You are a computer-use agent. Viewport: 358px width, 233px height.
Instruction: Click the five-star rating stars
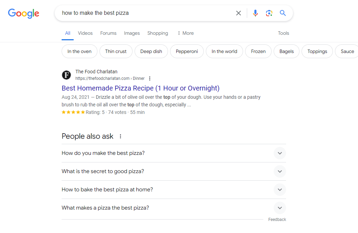(x=73, y=112)
